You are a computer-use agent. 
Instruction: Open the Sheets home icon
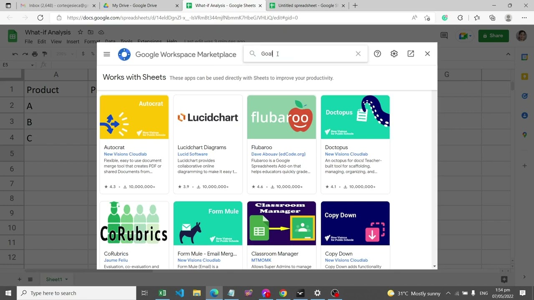(13, 36)
